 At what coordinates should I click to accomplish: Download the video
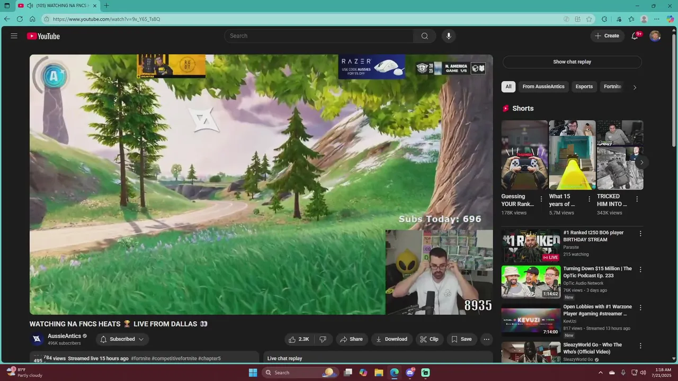[391, 339]
